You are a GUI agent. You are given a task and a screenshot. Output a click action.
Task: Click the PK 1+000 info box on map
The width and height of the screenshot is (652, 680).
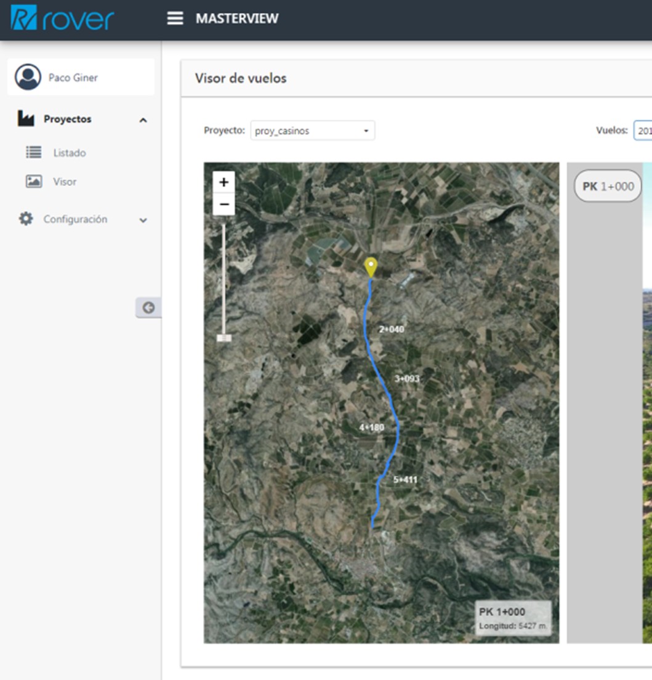(x=513, y=618)
